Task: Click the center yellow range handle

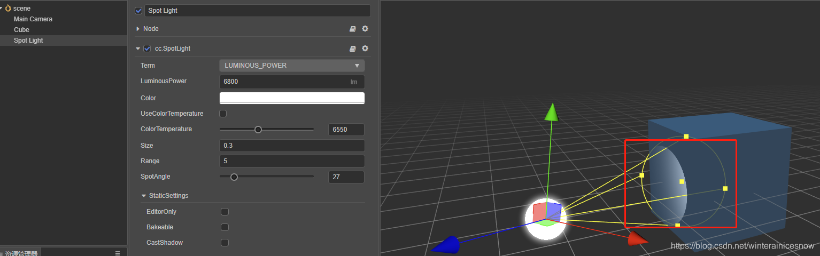Action: (x=682, y=182)
